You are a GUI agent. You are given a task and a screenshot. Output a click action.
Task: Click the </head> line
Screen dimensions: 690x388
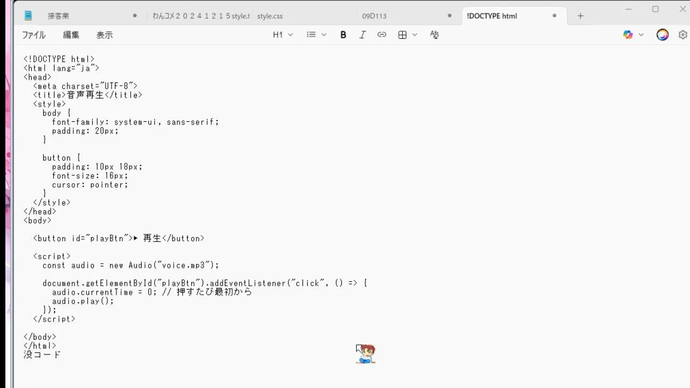click(40, 212)
